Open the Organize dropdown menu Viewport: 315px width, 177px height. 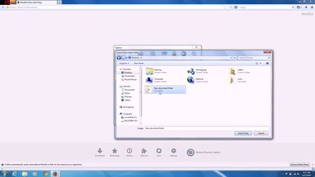click(x=124, y=63)
